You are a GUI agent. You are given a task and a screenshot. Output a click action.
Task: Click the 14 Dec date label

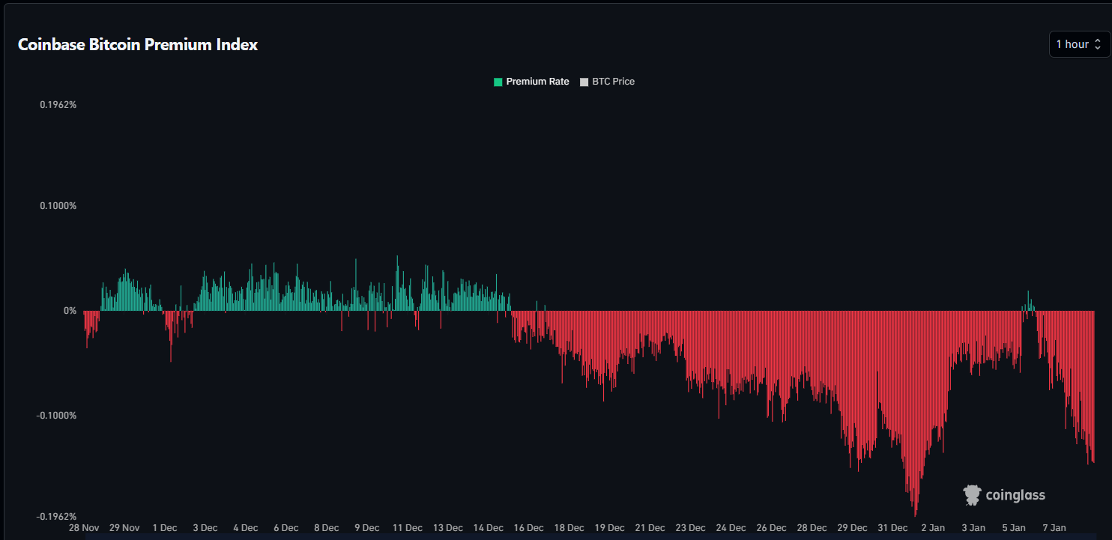click(489, 528)
